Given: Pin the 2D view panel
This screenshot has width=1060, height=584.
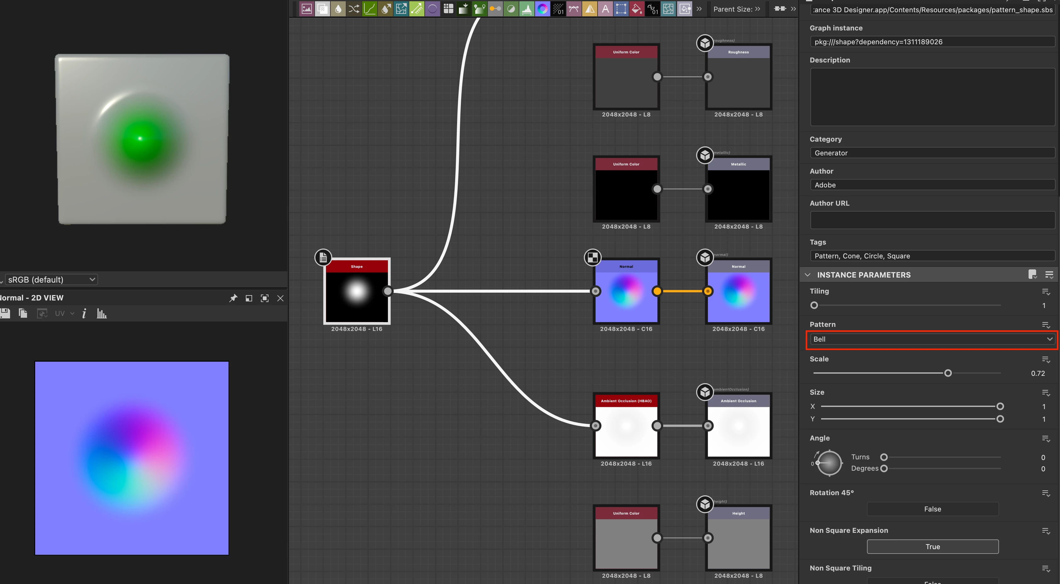Looking at the screenshot, I should pos(233,298).
